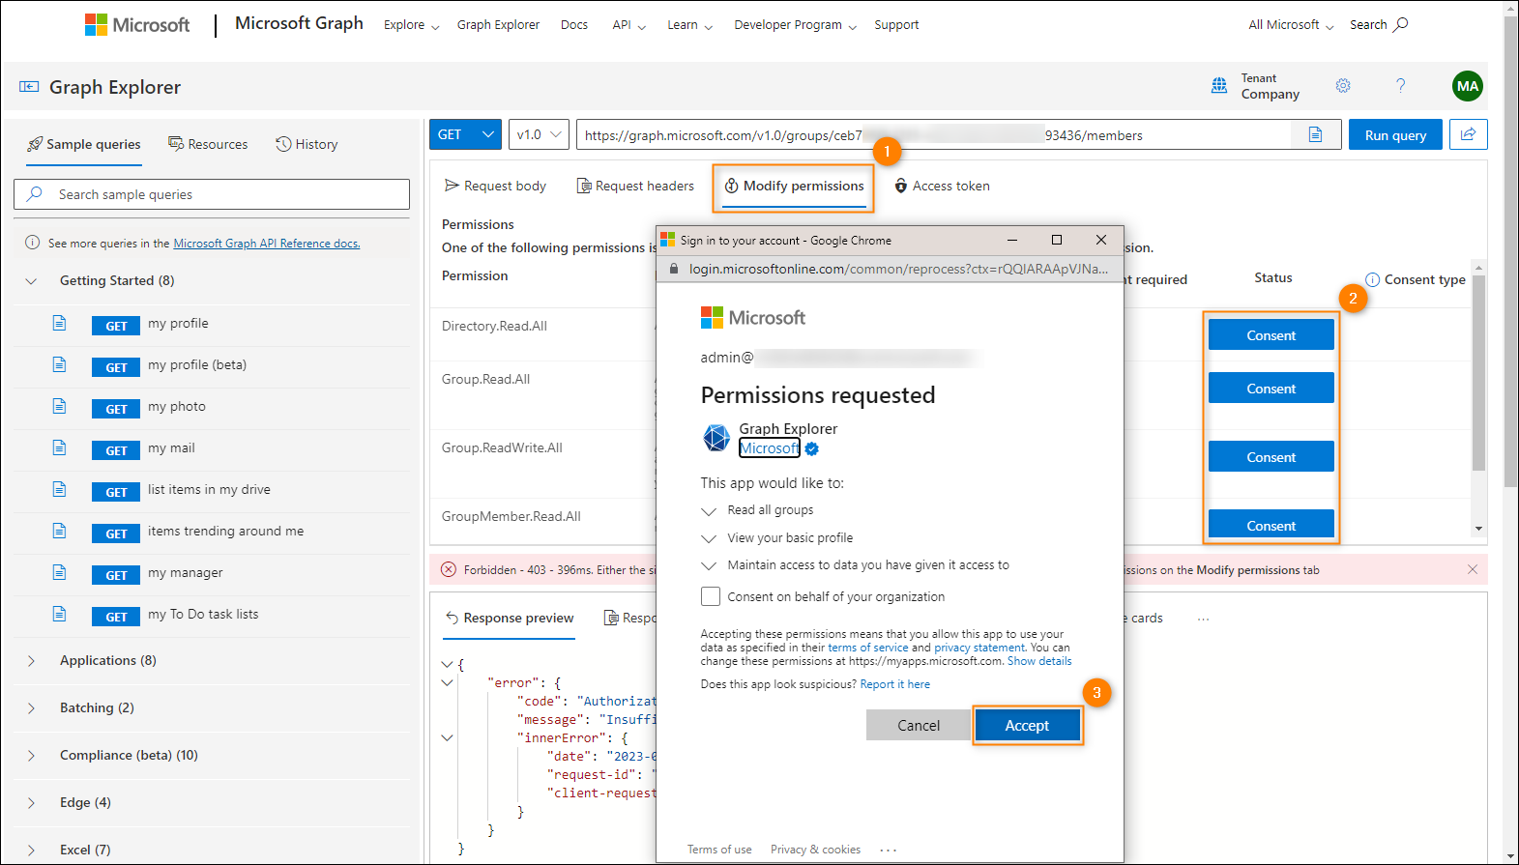
Task: Click the Run query button
Action: 1395,134
